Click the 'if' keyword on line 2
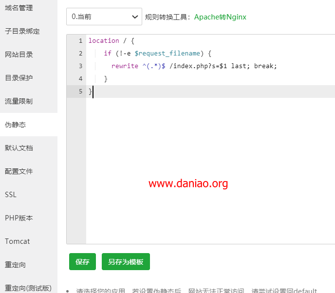 (x=108, y=53)
